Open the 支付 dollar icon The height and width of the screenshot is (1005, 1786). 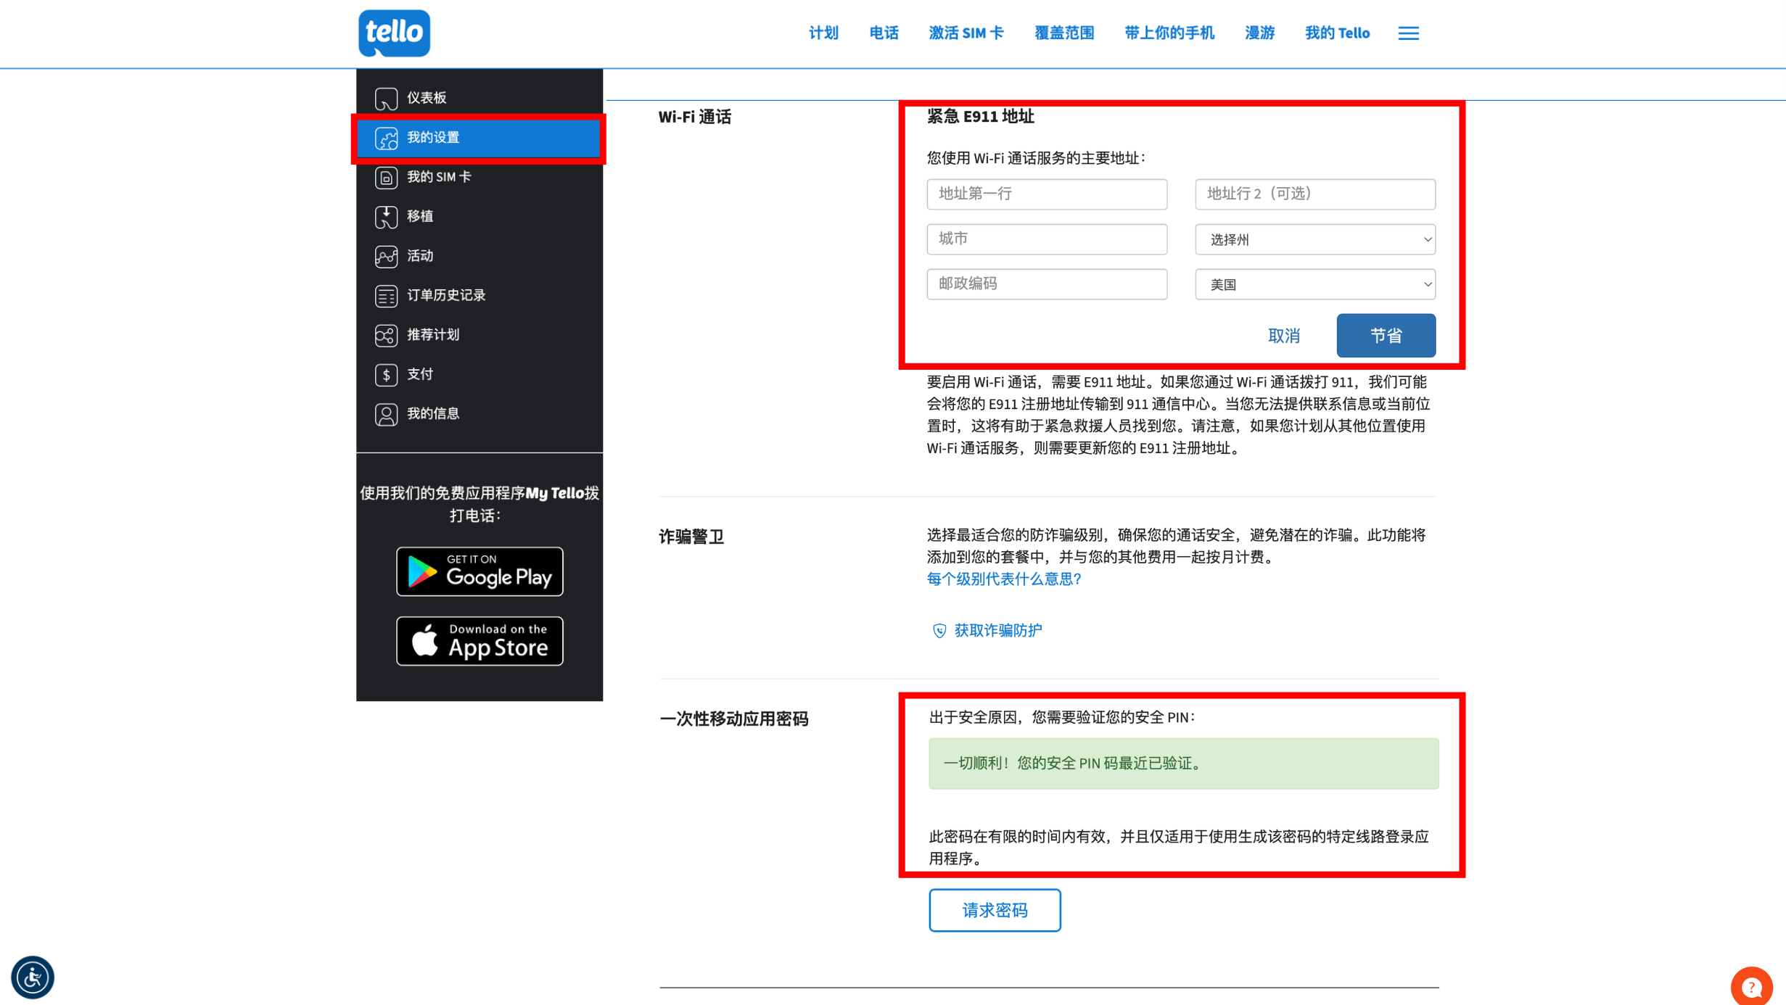click(386, 375)
